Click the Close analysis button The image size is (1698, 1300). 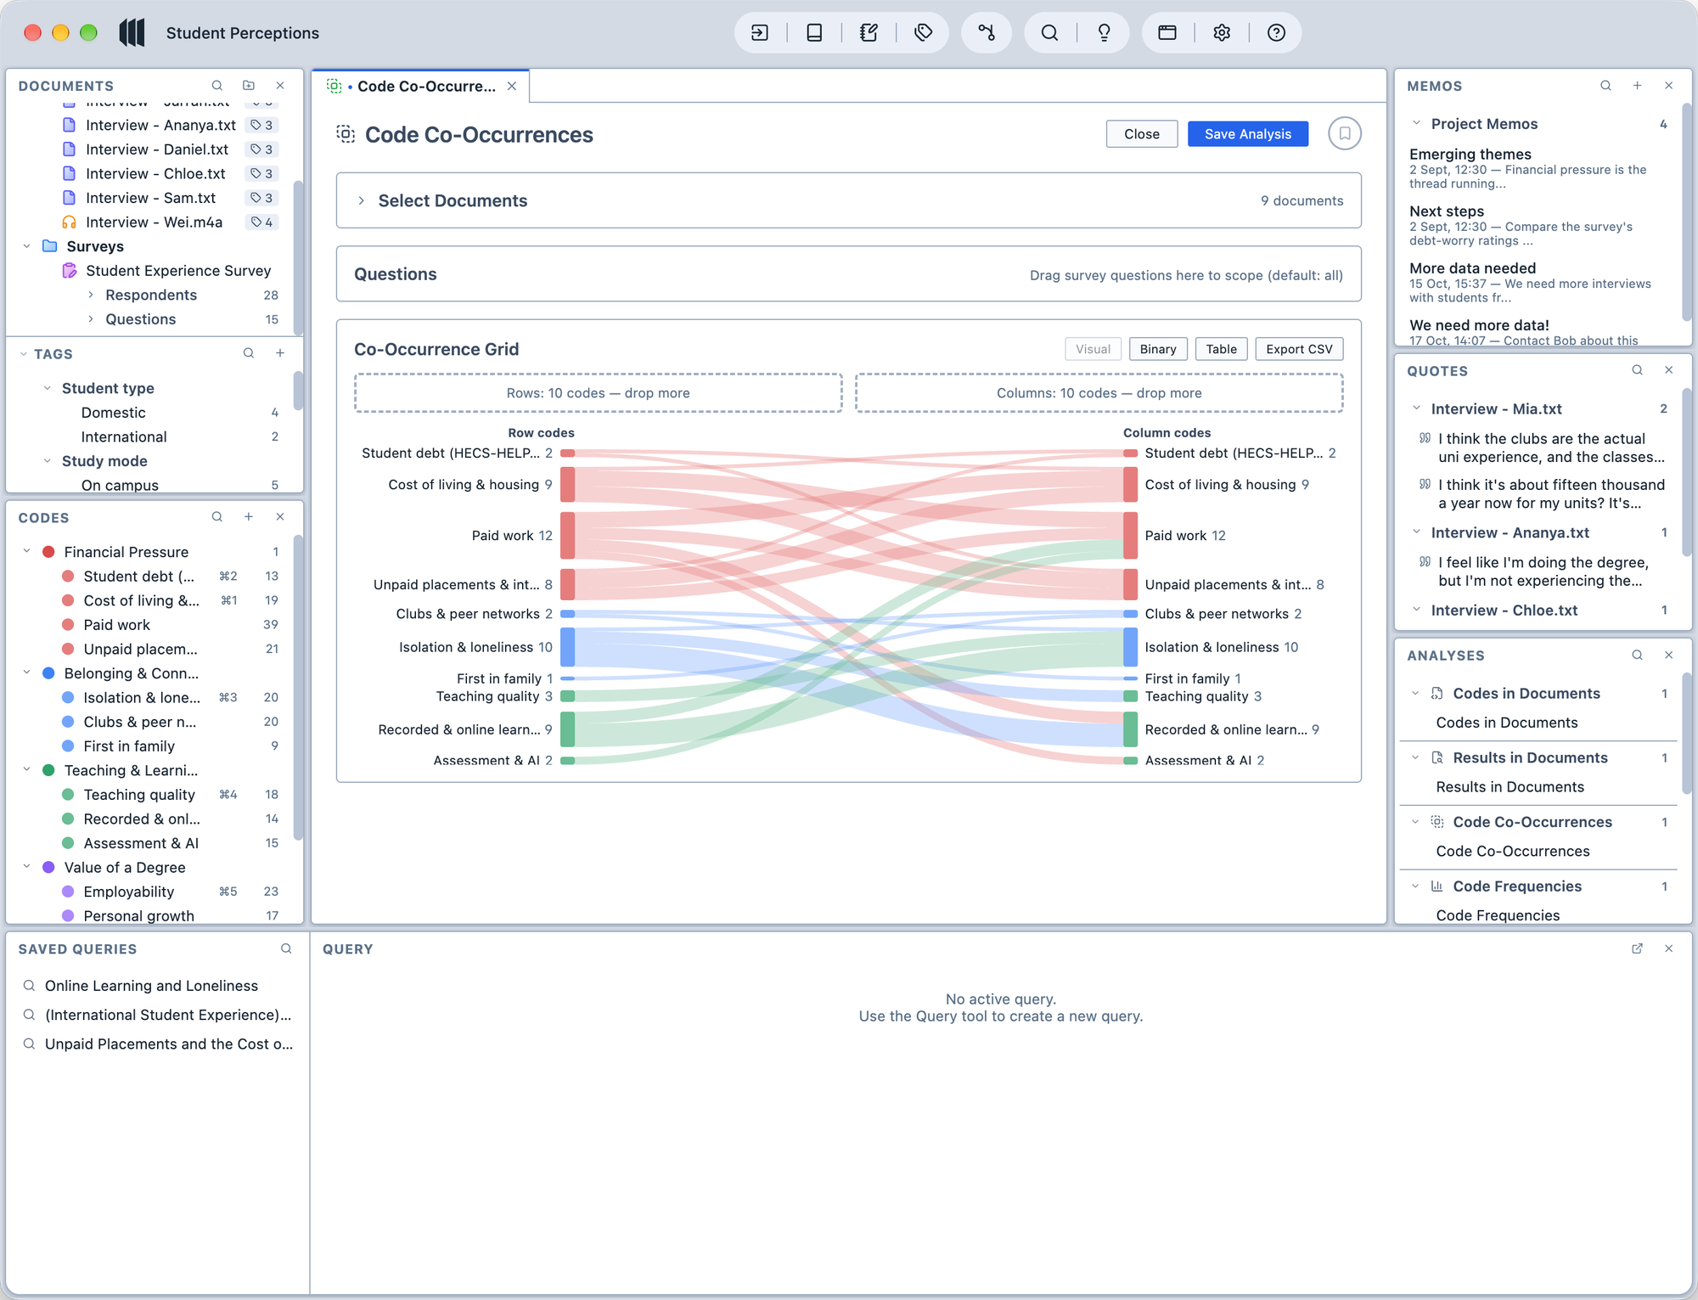1142,134
